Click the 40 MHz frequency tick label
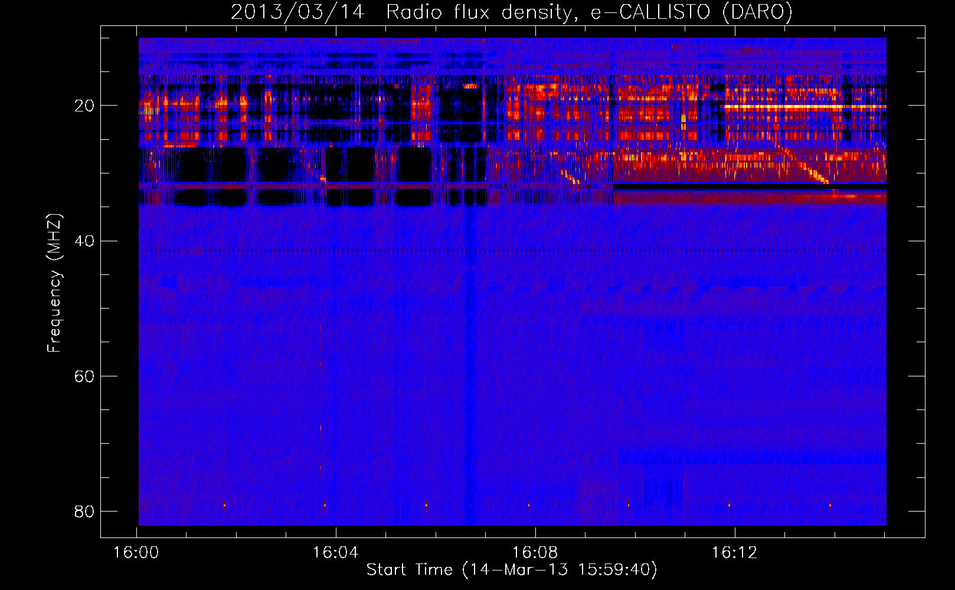The image size is (955, 590). (84, 241)
